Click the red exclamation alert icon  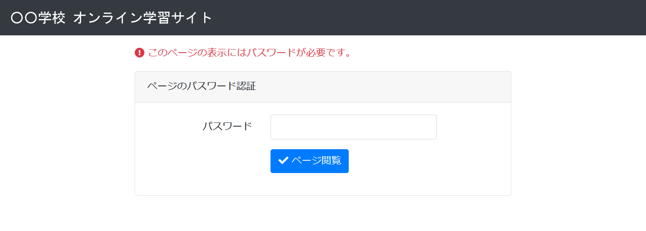pyautogui.click(x=140, y=53)
